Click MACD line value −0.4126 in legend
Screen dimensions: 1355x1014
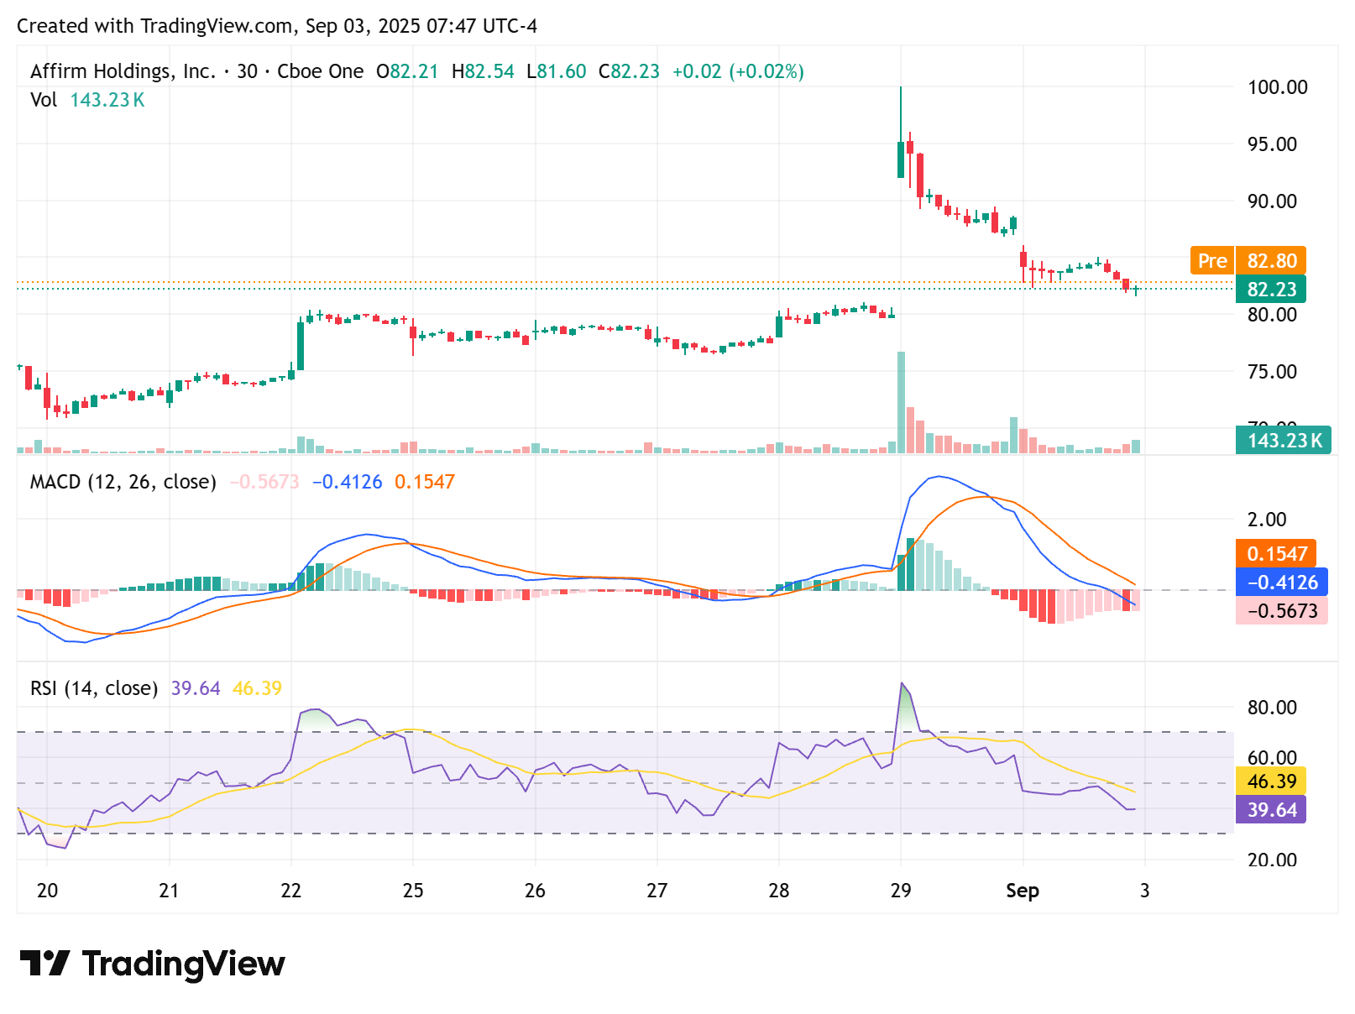[348, 482]
